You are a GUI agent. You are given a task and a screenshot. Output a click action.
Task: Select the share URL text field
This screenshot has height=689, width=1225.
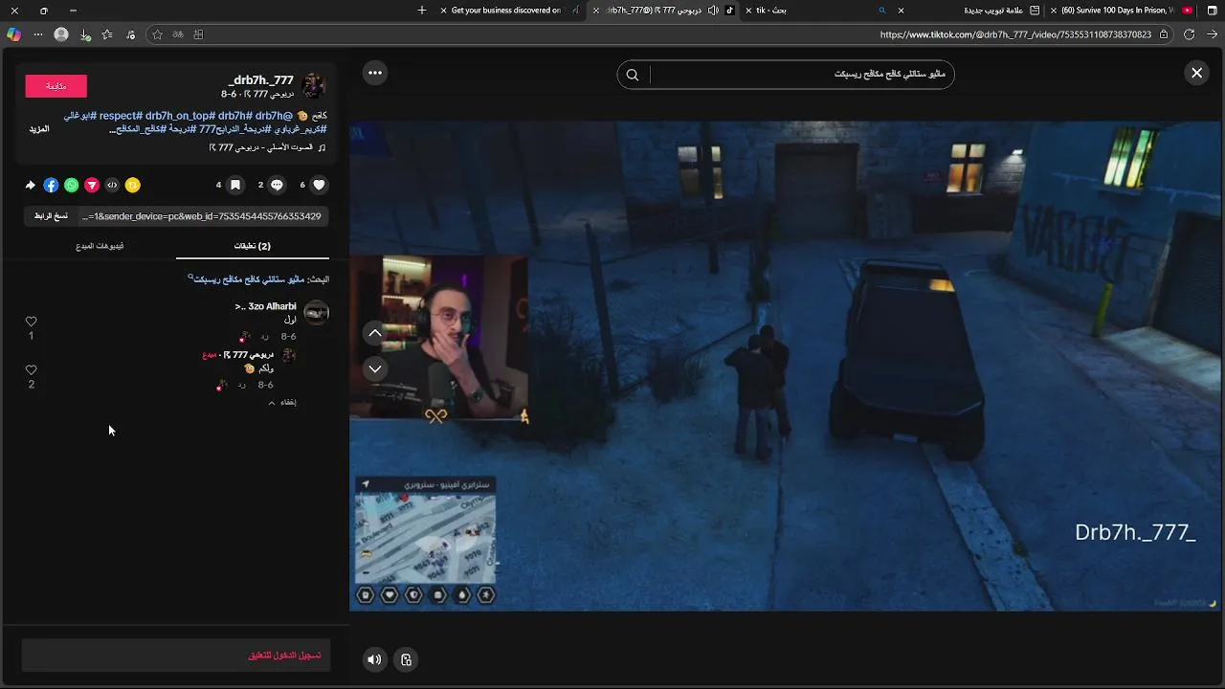click(x=201, y=216)
